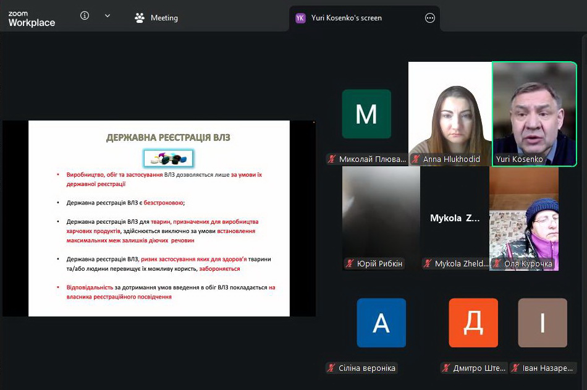Click the muted mic icon beside Юрій Рибкін
Screen dimensions: 587x390
[x=350, y=264]
